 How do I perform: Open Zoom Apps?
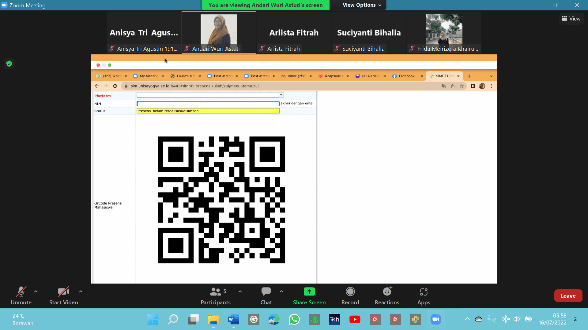(x=424, y=296)
